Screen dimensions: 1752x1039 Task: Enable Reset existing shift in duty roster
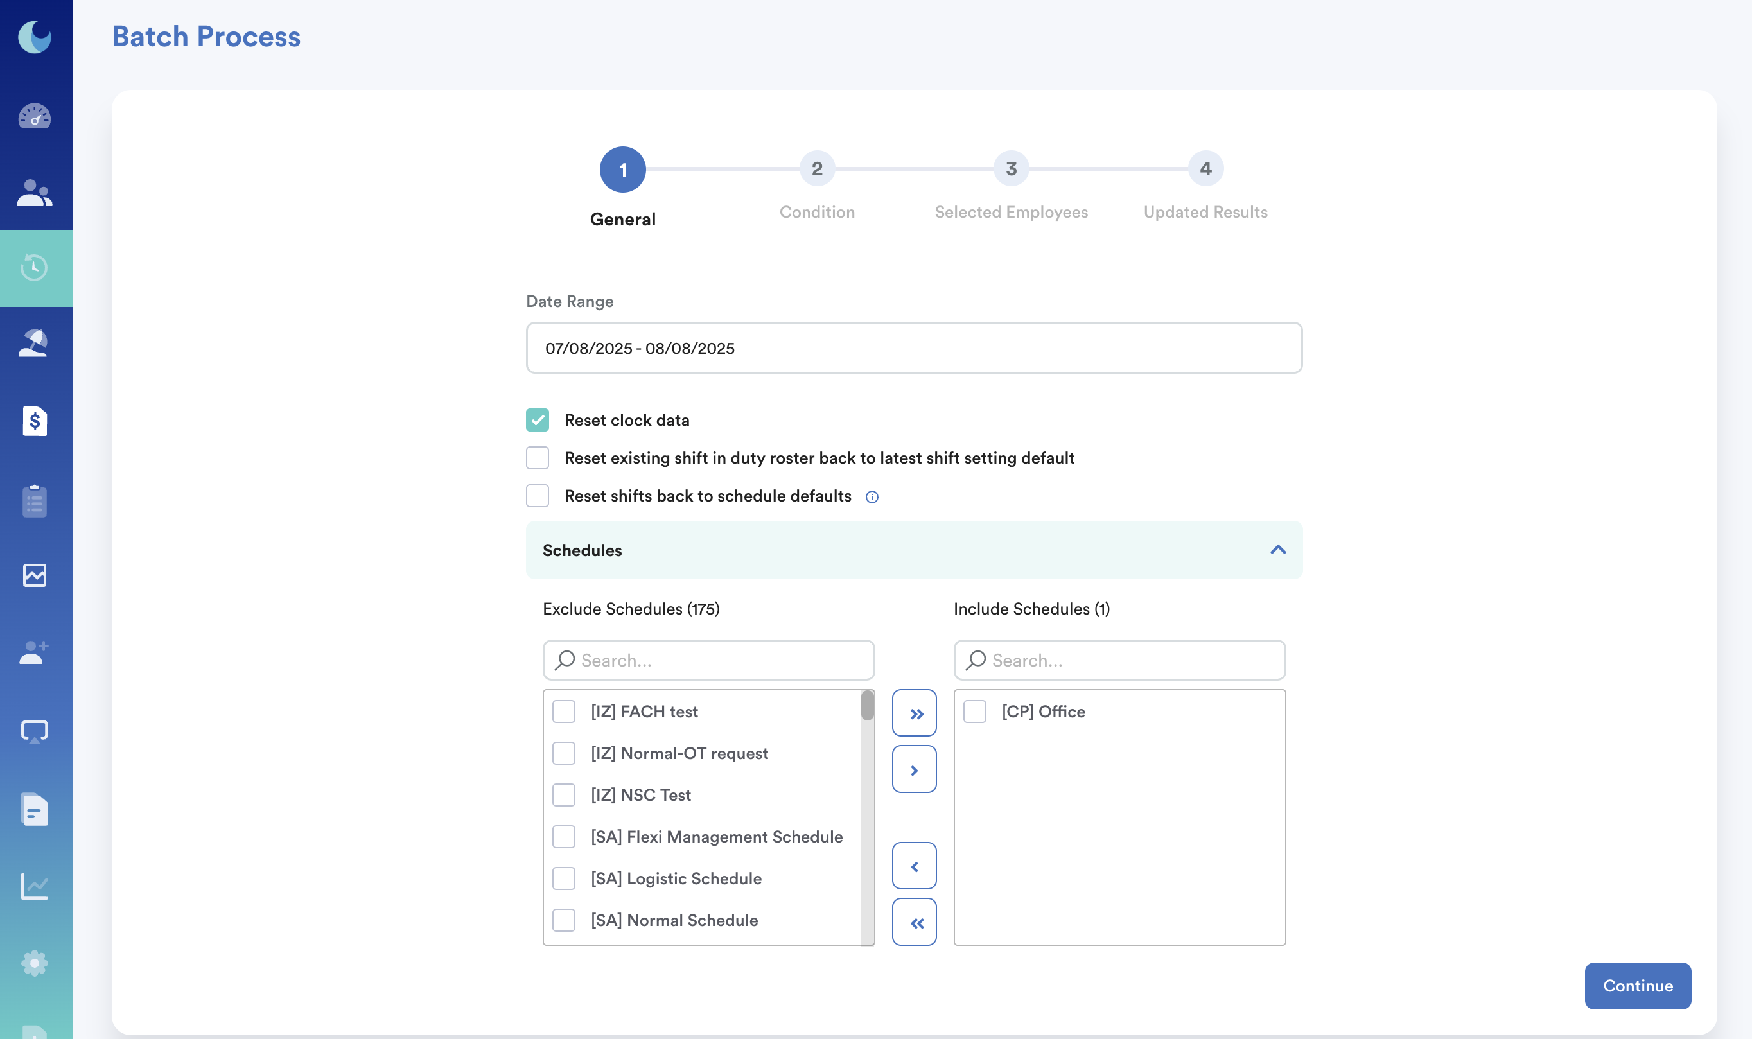tap(538, 458)
